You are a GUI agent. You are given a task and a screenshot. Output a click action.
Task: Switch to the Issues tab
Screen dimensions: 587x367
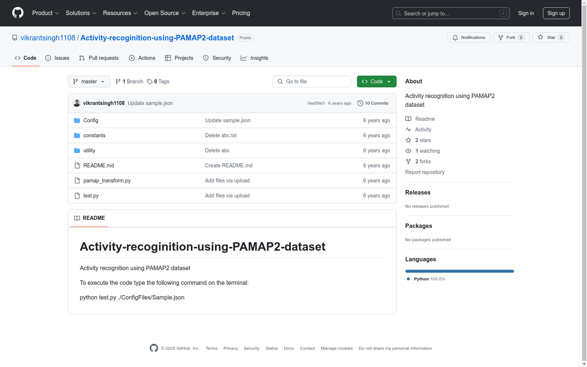point(57,58)
